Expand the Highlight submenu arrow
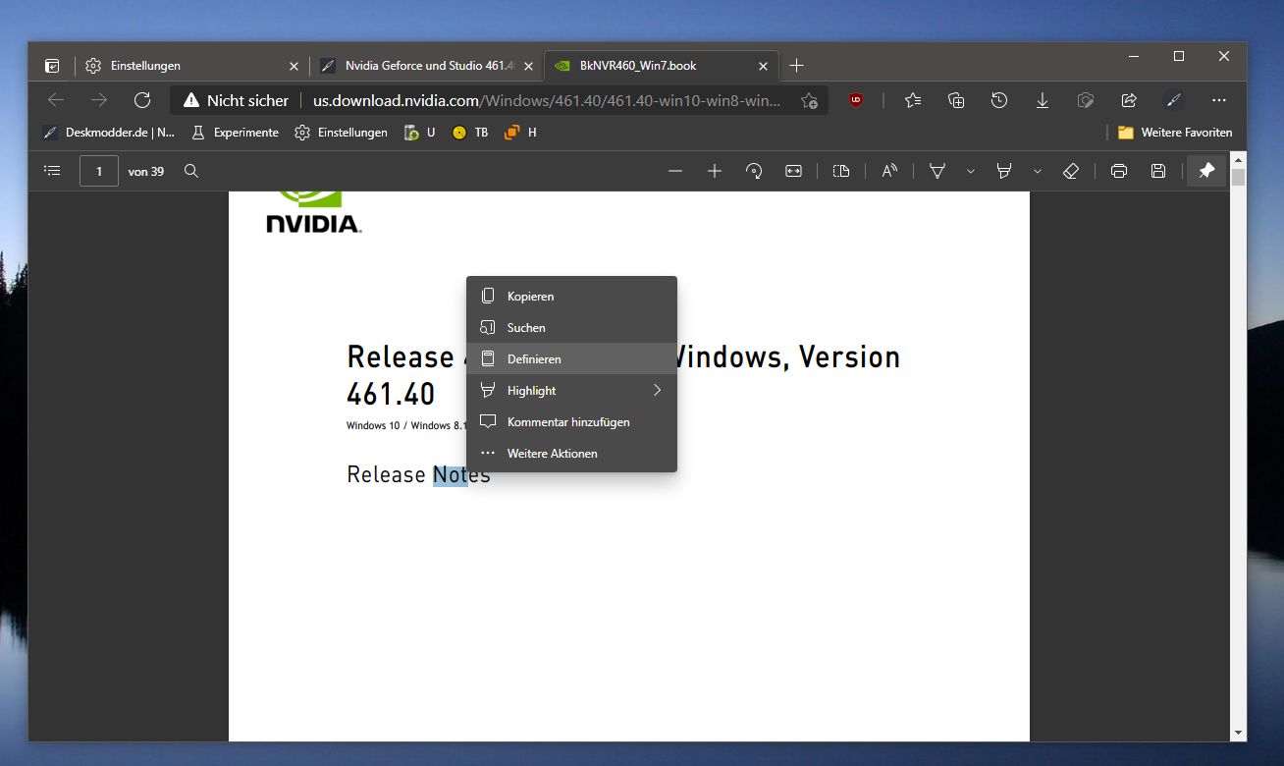The width and height of the screenshot is (1284, 766). (657, 391)
